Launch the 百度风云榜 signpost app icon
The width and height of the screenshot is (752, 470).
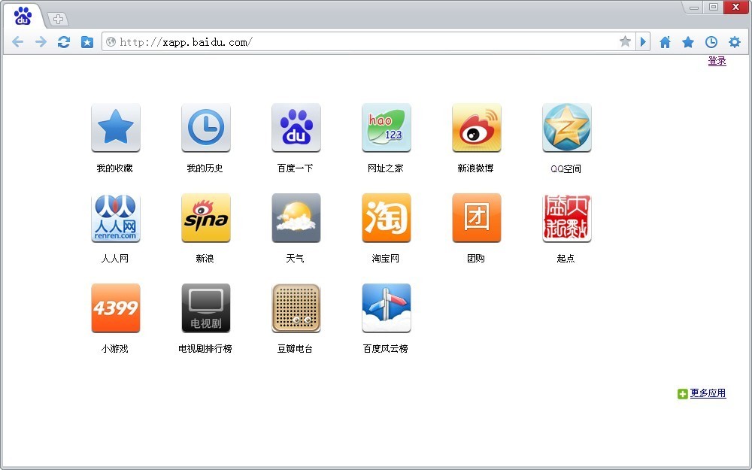[386, 308]
